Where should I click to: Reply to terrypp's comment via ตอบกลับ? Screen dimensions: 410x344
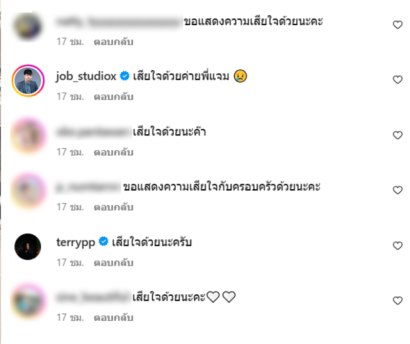[113, 262]
